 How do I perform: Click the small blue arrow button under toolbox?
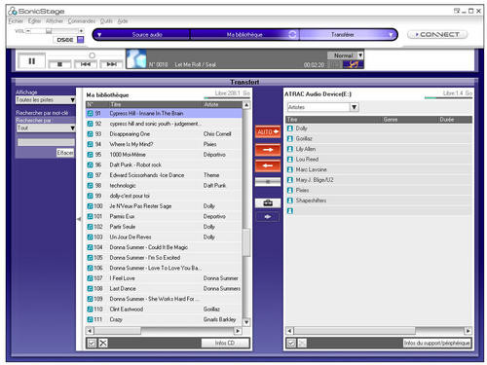pos(268,217)
